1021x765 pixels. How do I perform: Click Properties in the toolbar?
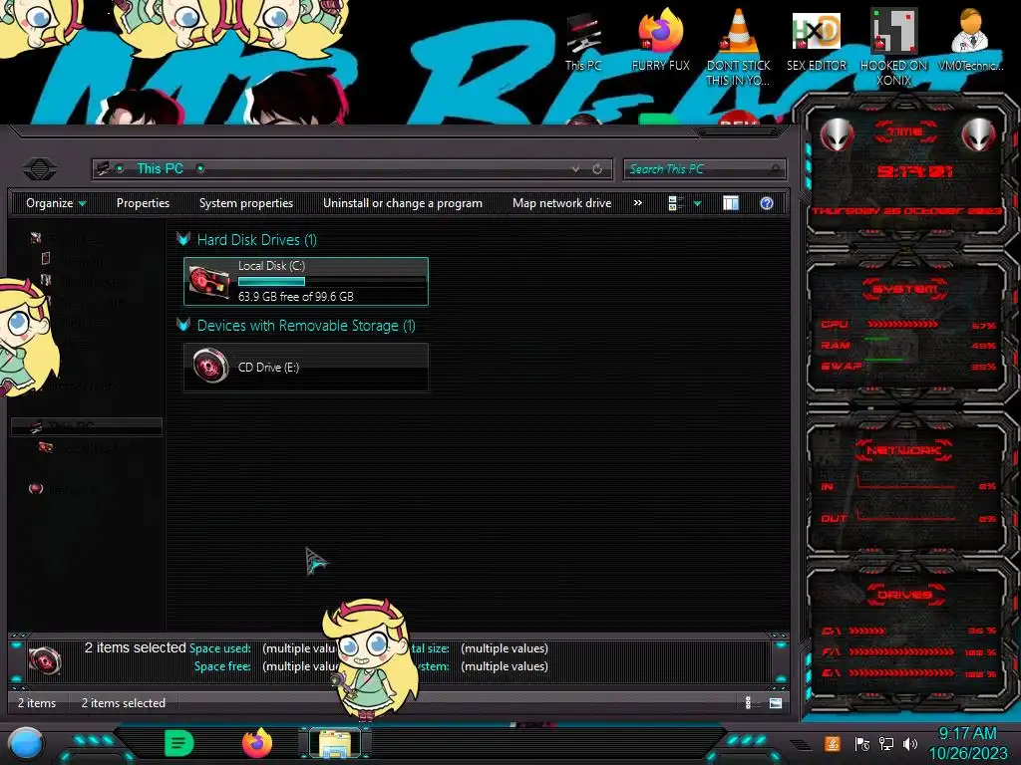143,203
